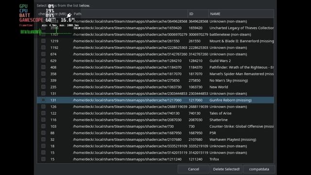Select the Trifox name cell
Screen dimensions: 311x175
[214, 159]
